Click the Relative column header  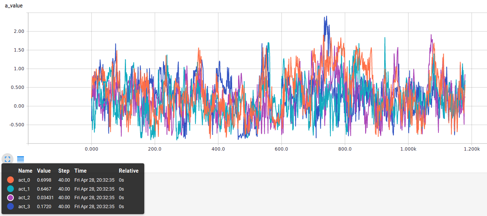[129, 171]
